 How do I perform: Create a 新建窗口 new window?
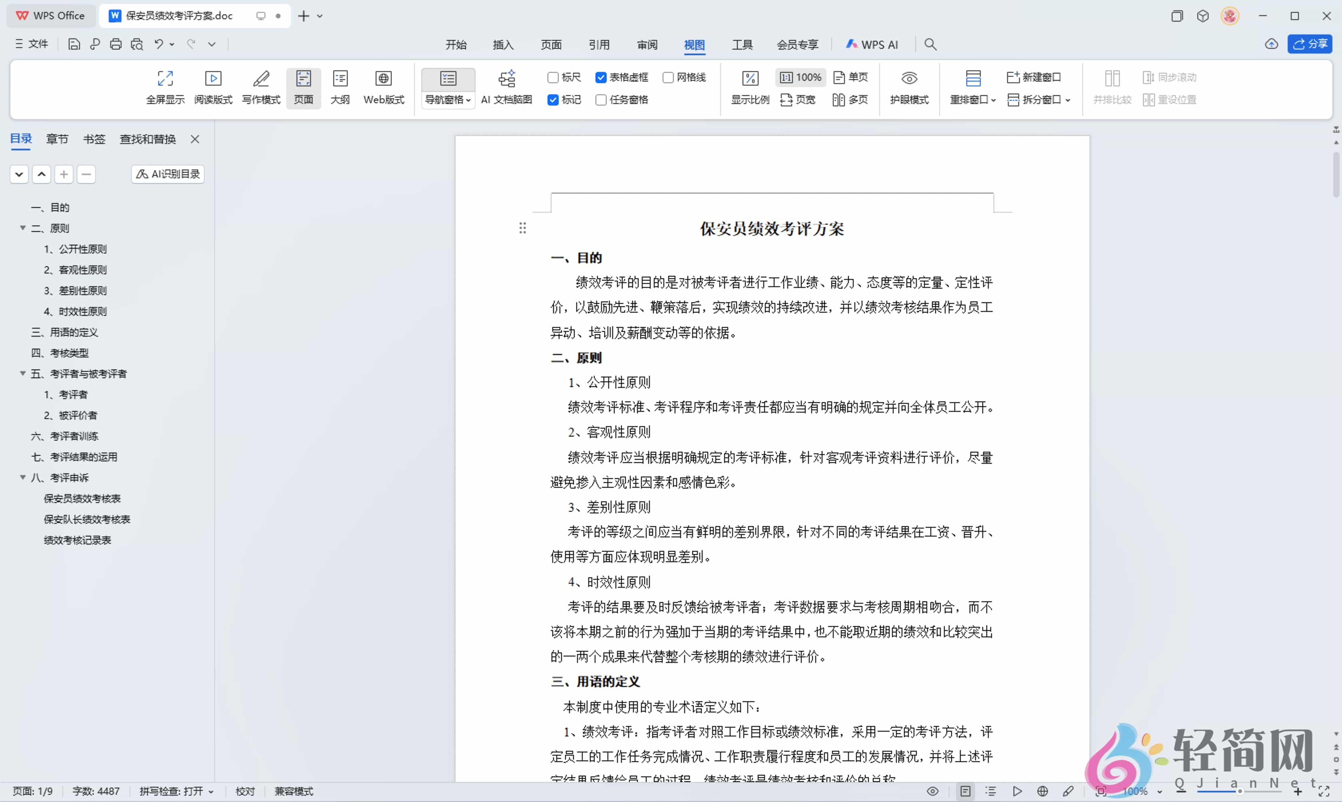tap(1034, 77)
